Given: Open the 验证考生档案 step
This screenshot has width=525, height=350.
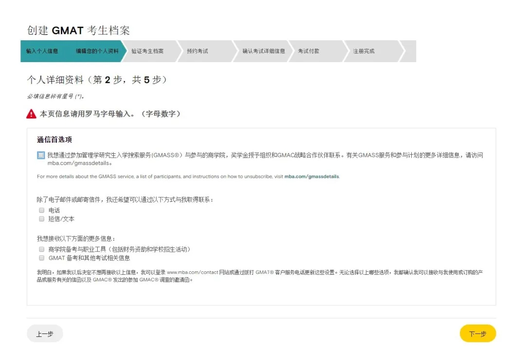Looking at the screenshot, I should point(147,51).
